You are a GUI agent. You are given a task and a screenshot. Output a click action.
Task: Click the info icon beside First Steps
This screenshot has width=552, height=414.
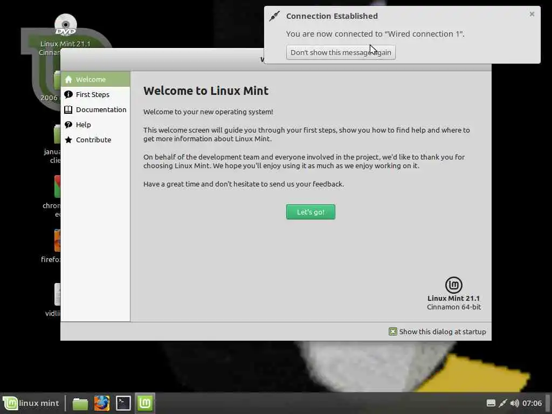(68, 94)
